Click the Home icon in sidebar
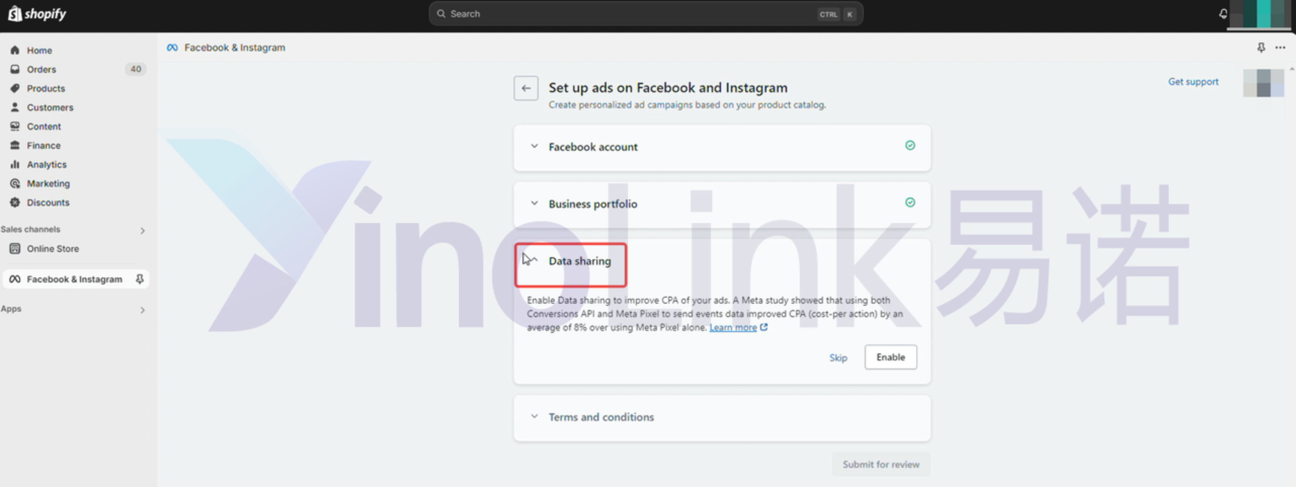Viewport: 1296px width, 487px height. click(15, 50)
